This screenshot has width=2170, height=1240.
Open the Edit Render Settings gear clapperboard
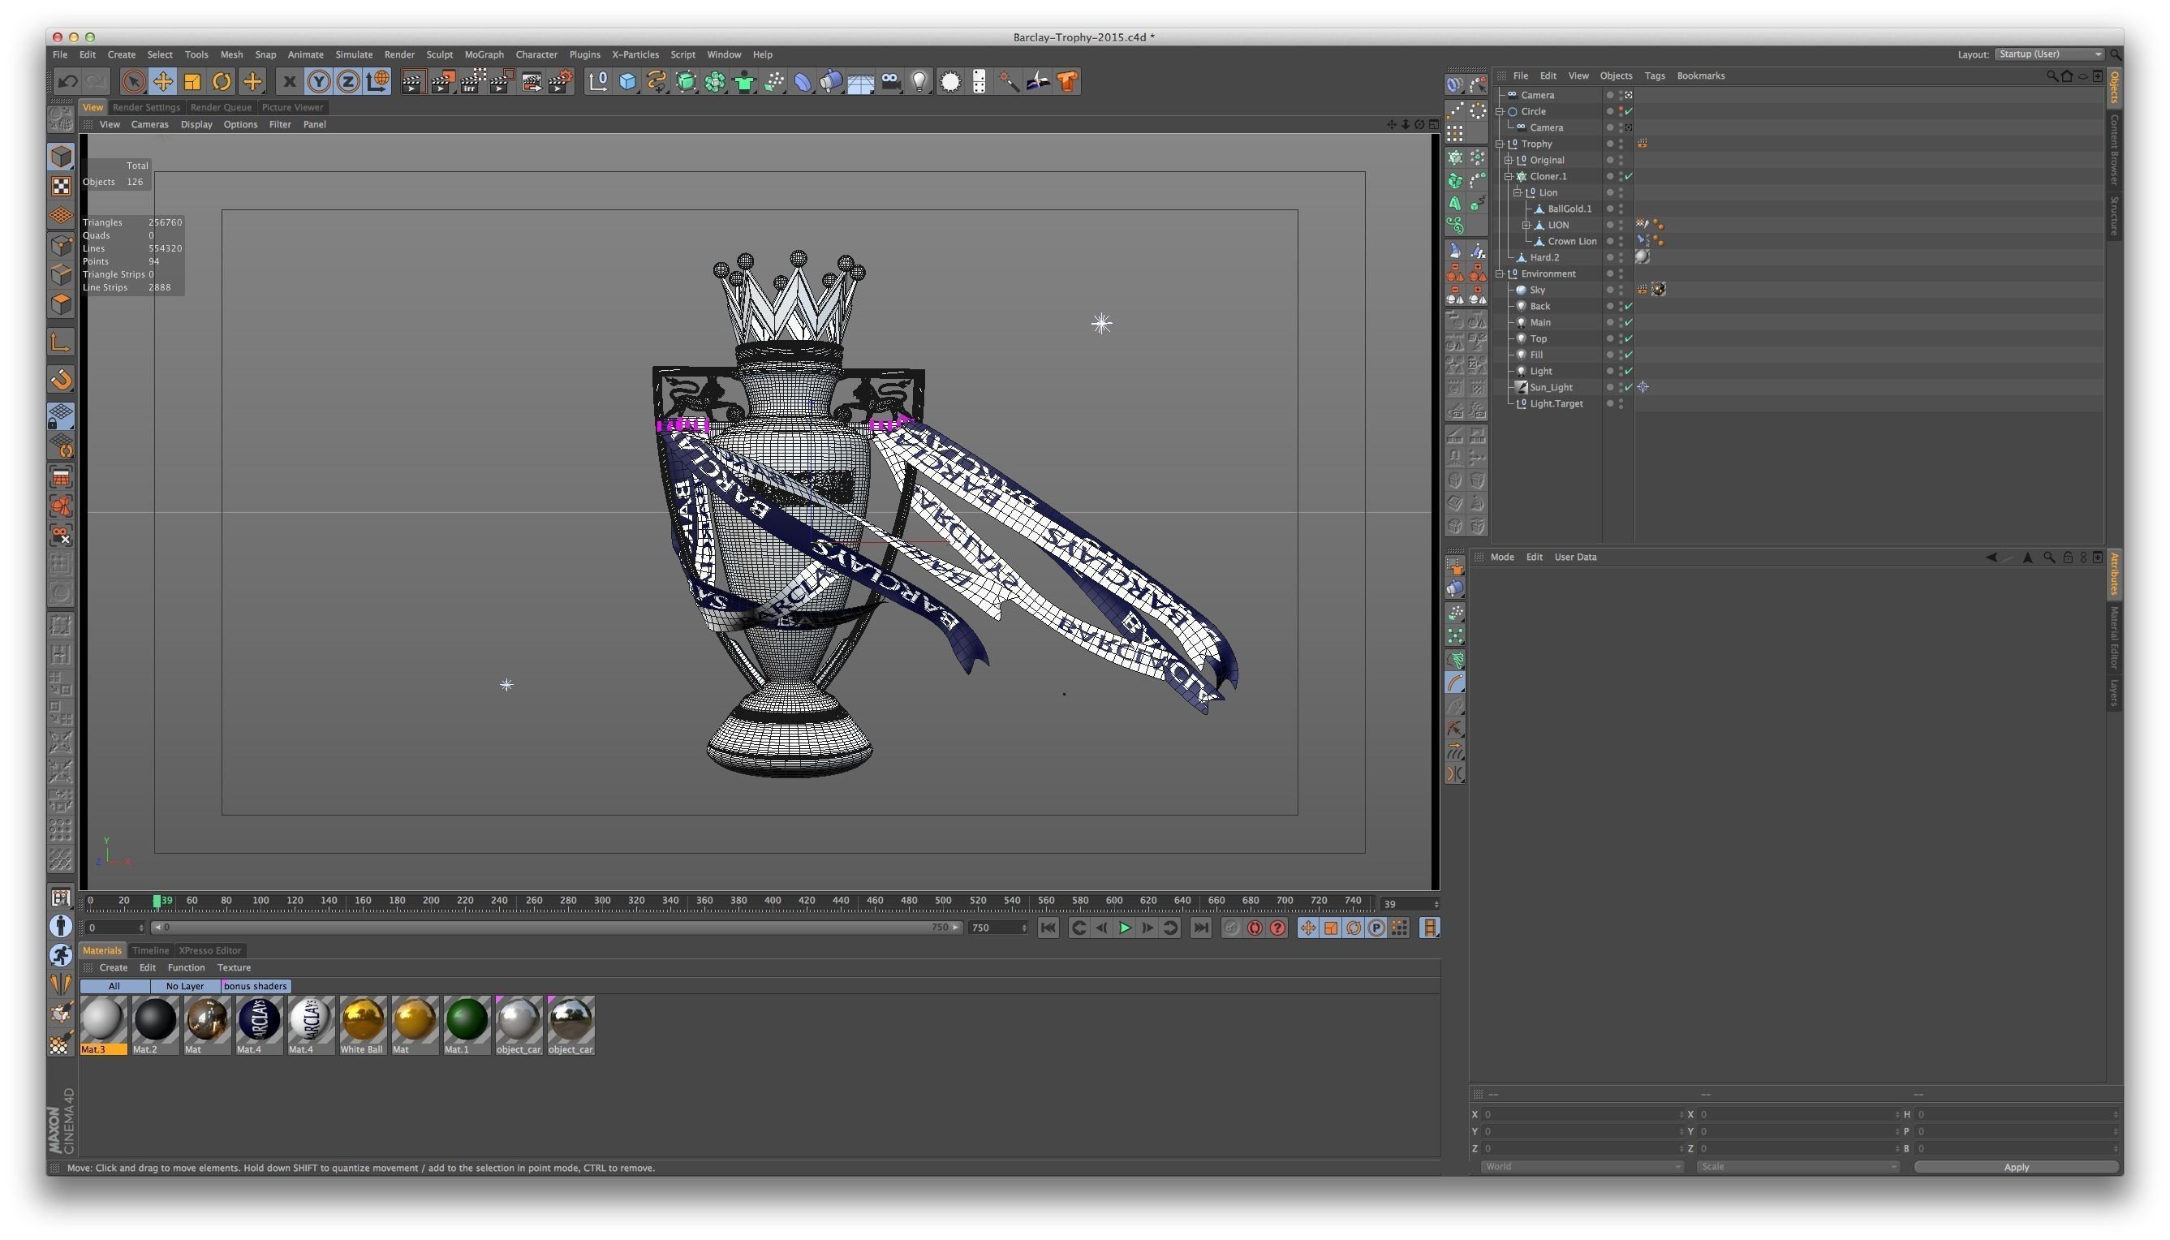pyautogui.click(x=562, y=82)
